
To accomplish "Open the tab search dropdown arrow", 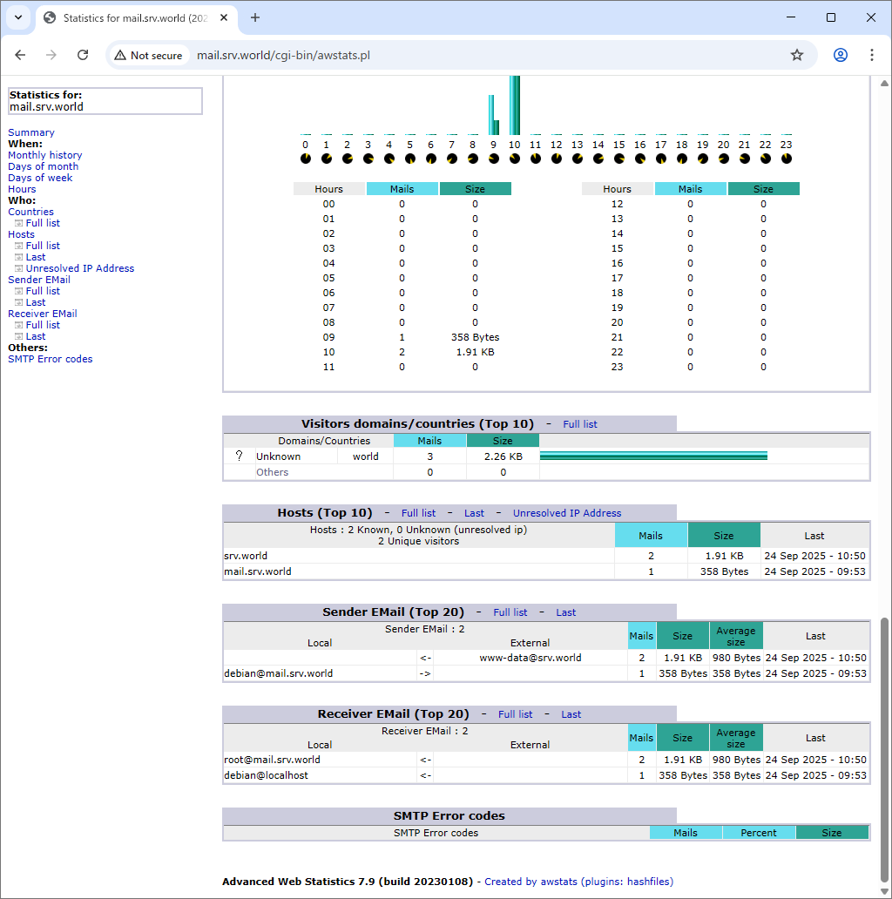I will point(18,17).
